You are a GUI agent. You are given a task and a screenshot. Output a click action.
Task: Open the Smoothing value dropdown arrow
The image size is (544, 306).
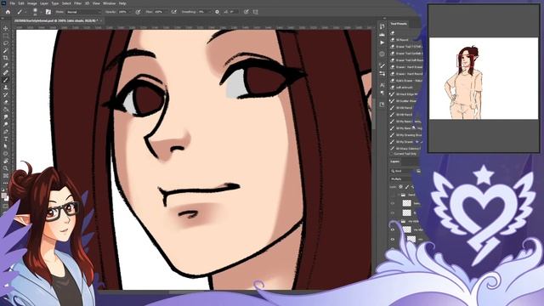[x=210, y=12]
